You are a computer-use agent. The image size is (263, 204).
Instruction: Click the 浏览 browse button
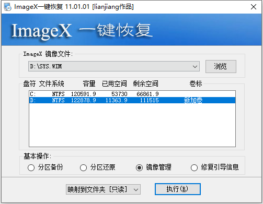pyautogui.click(x=221, y=66)
